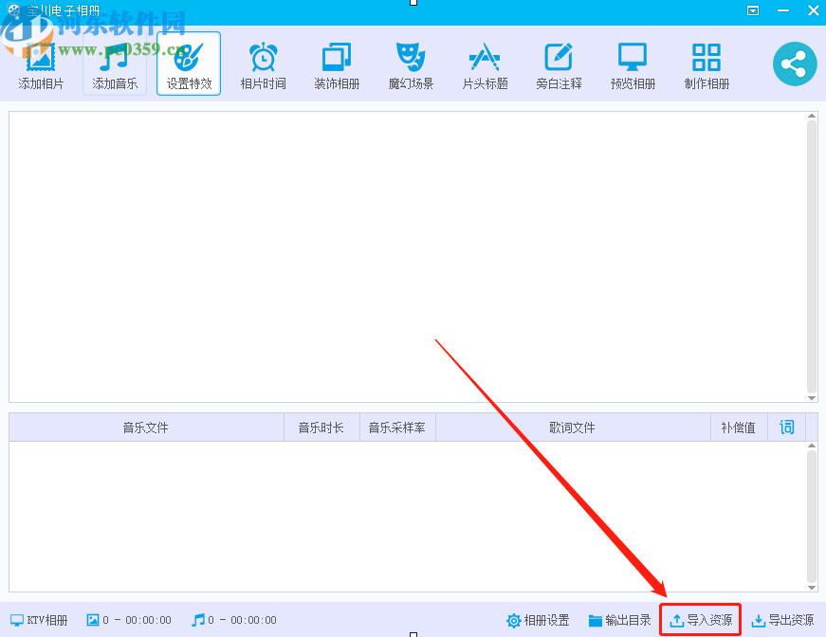Open 相册设置 album settings
Screen dimensions: 826x637
[x=538, y=620]
